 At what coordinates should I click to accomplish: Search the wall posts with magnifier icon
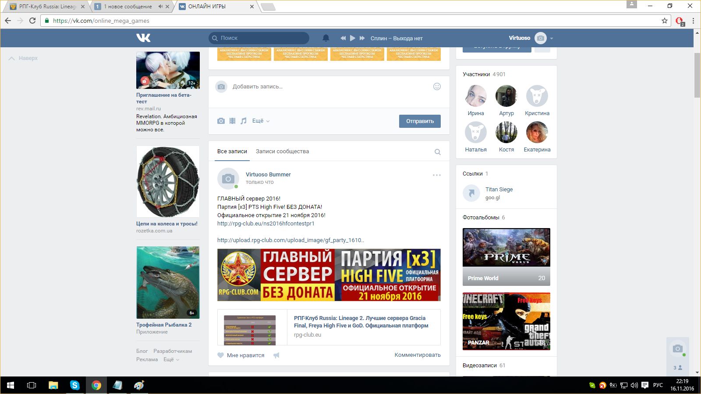coord(437,152)
